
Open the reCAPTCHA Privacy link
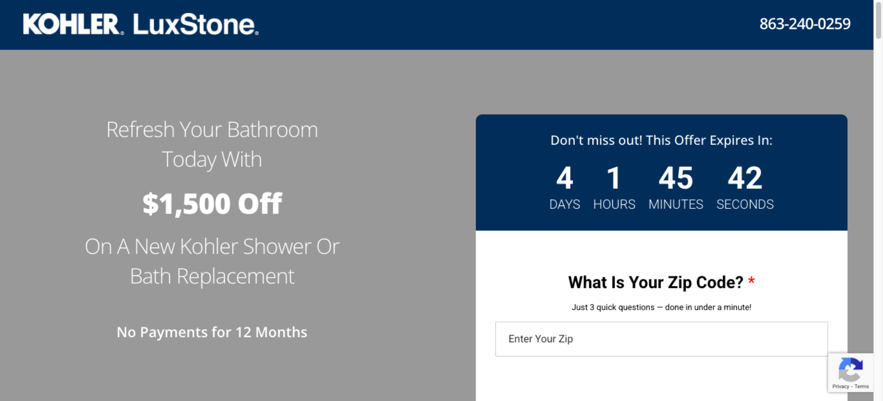840,386
